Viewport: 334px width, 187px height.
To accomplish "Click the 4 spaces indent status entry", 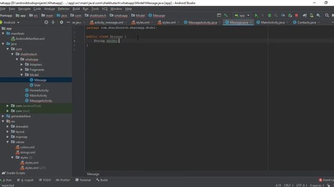I will (x=317, y=185).
